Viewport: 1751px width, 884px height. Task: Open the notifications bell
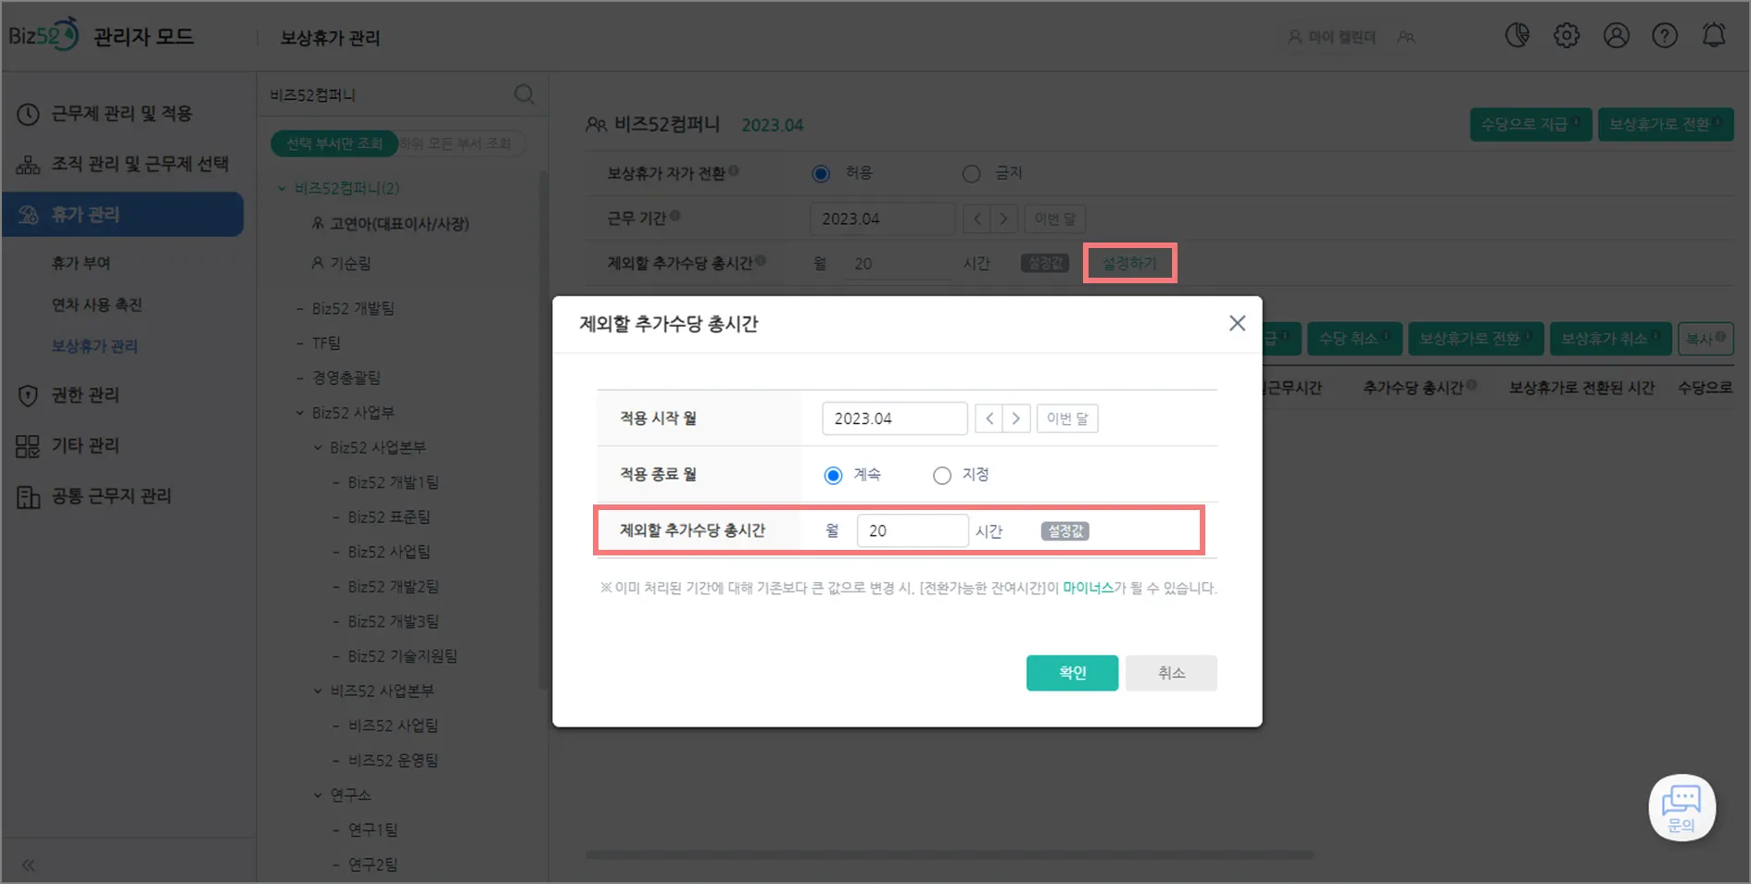[x=1714, y=35]
